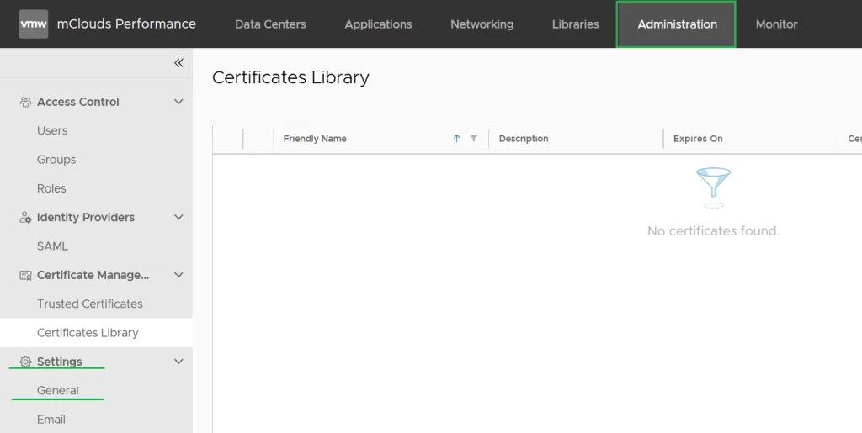Click the Access Control users icon
This screenshot has height=433, width=862.
pos(25,102)
